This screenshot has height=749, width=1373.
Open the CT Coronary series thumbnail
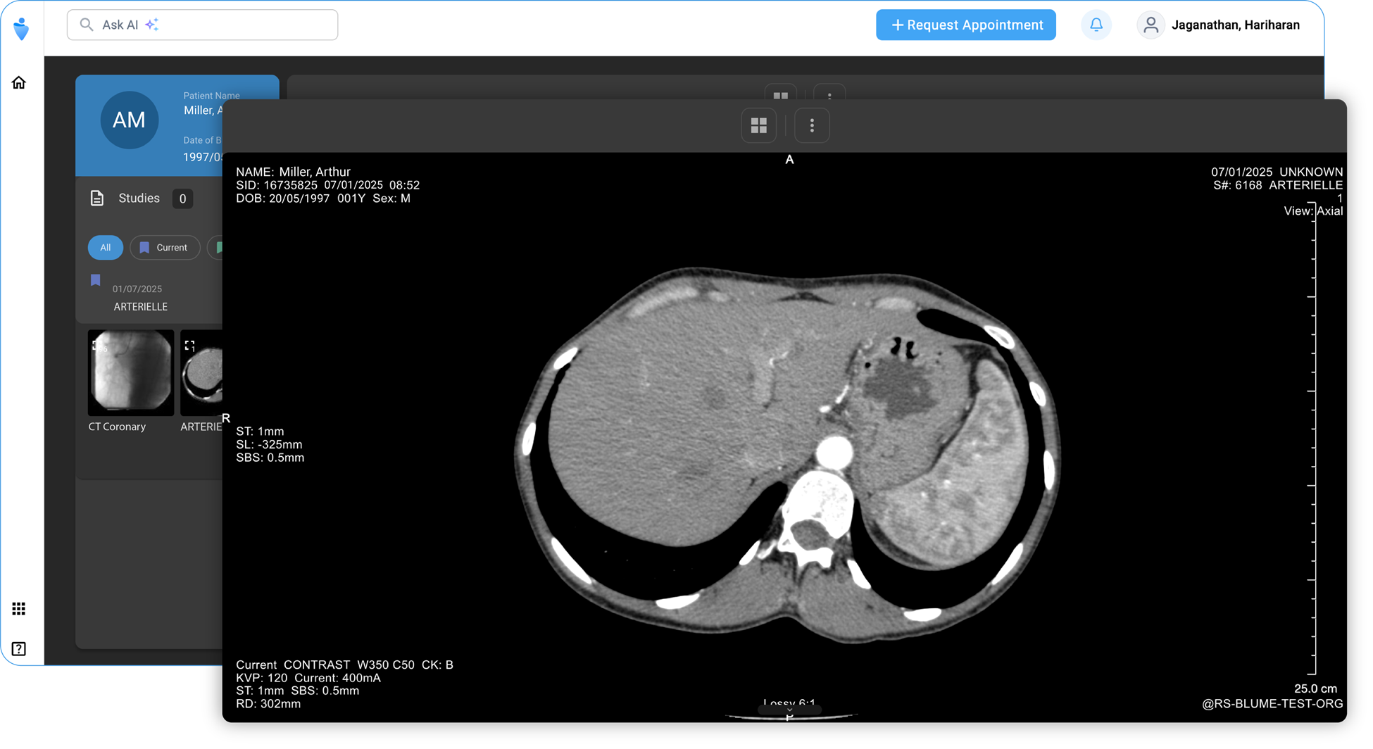[131, 372]
